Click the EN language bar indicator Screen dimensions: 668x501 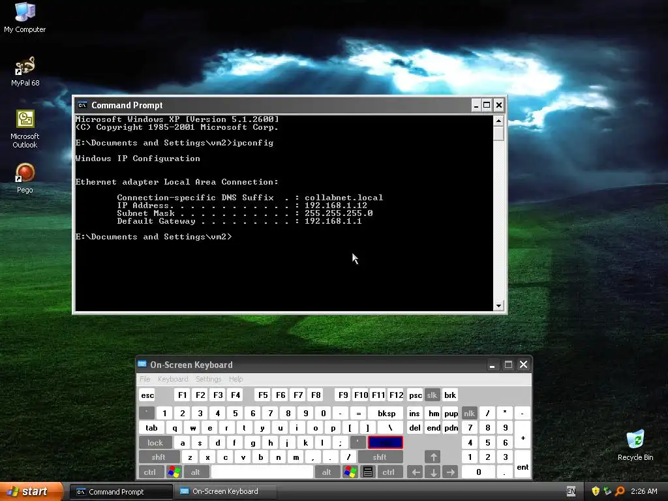571,491
